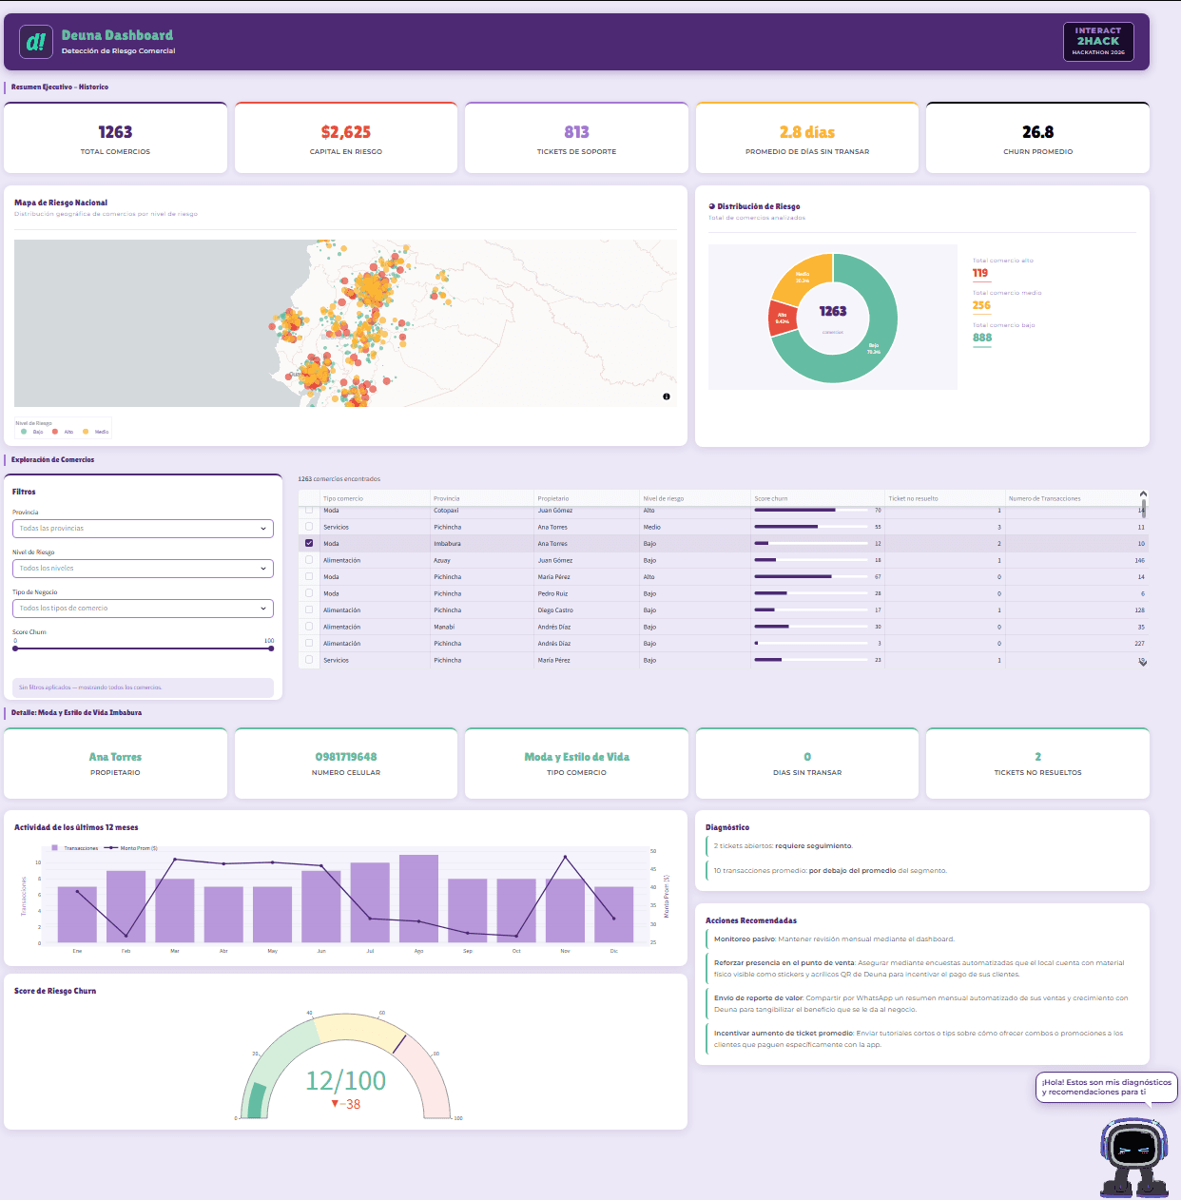
Task: Click total comercio medio value 256
Action: coord(981,305)
